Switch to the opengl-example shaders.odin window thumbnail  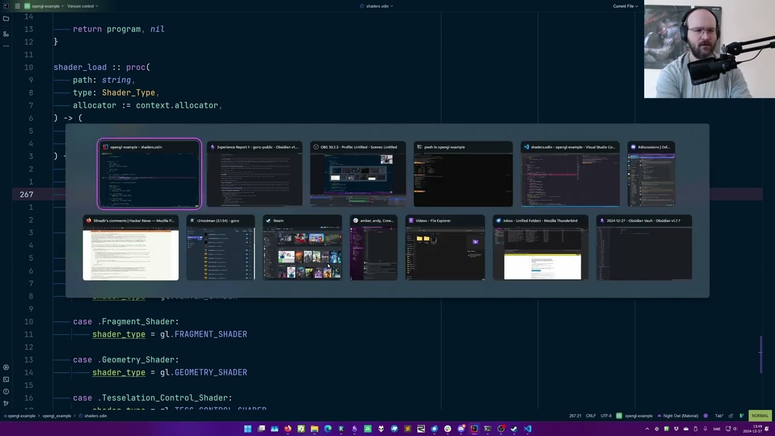point(150,174)
